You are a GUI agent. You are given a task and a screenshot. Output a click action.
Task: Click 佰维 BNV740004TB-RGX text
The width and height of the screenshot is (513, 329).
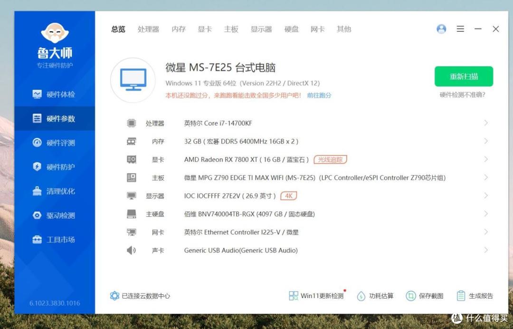click(x=249, y=214)
